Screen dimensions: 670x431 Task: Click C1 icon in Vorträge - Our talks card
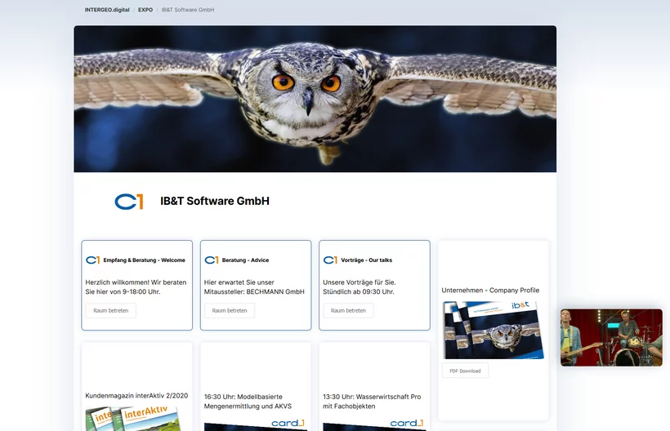click(330, 260)
